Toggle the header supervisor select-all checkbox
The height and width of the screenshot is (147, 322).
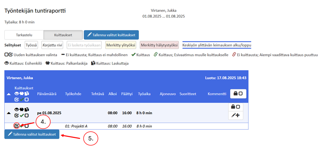coord(17,99)
